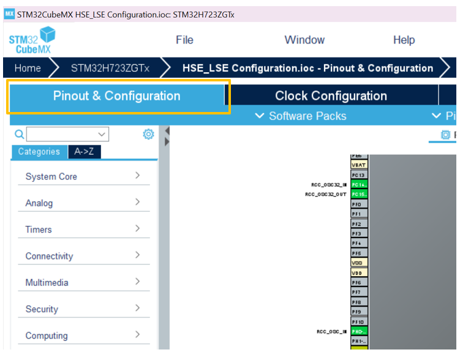Click the RCC_OSC32_OUT pin label
Viewport: 460px width, 355px height.
click(326, 194)
